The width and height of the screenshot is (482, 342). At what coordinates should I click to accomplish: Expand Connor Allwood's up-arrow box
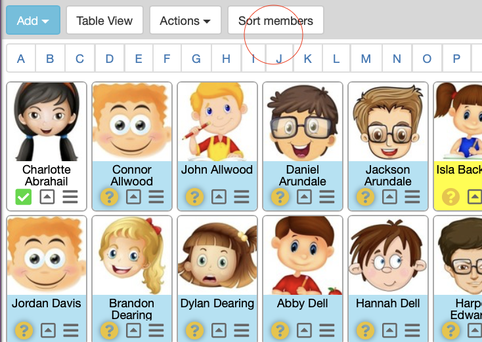coord(133,197)
